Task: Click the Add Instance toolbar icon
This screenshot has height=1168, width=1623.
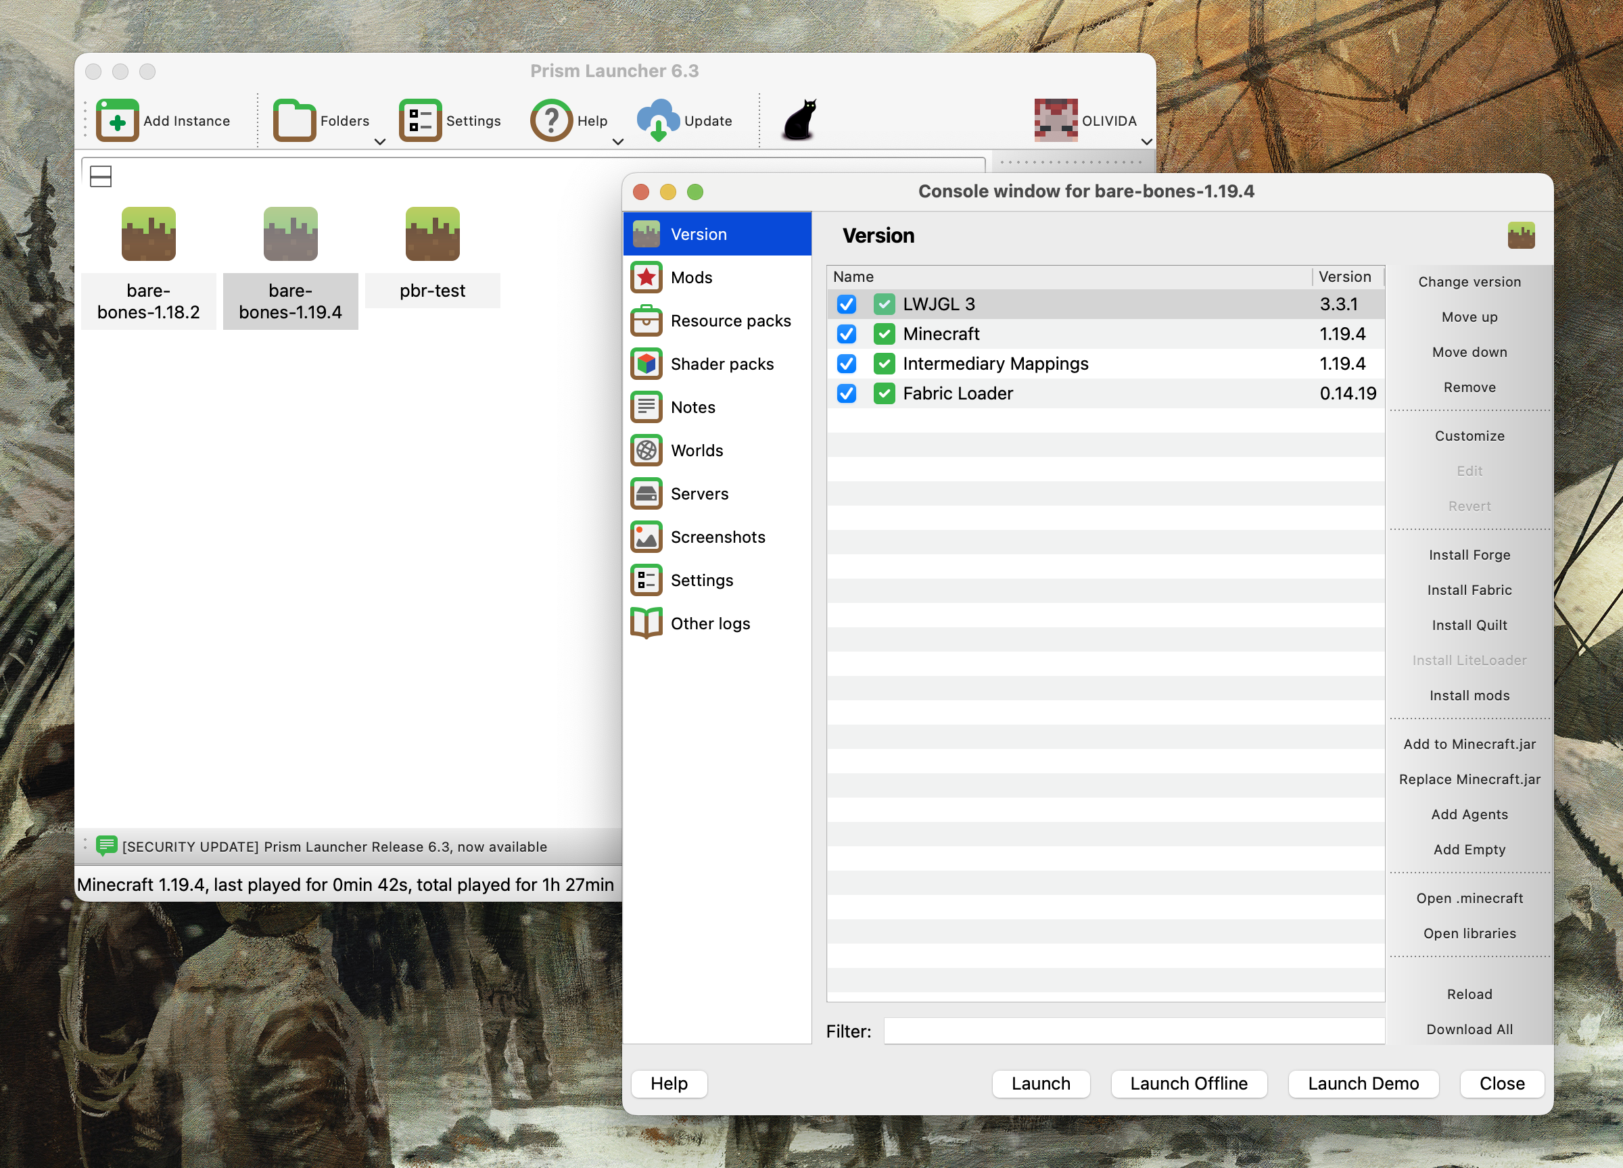Action: (x=118, y=120)
